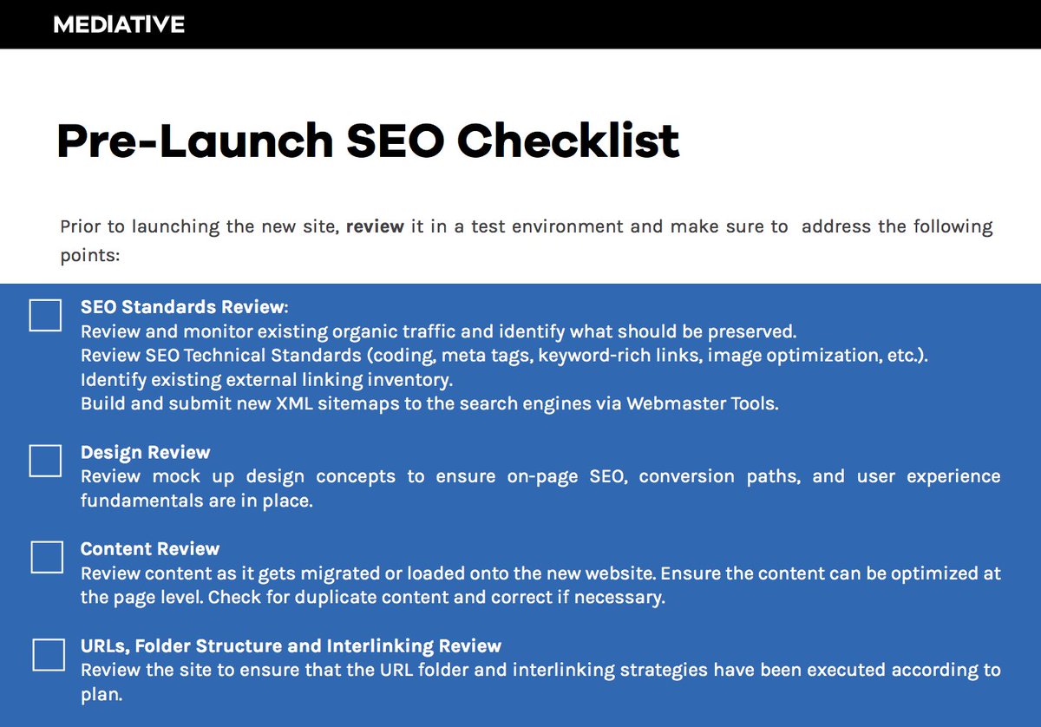
Task: Click the line beginning 'fundamentals are in place.'
Action: (x=196, y=501)
